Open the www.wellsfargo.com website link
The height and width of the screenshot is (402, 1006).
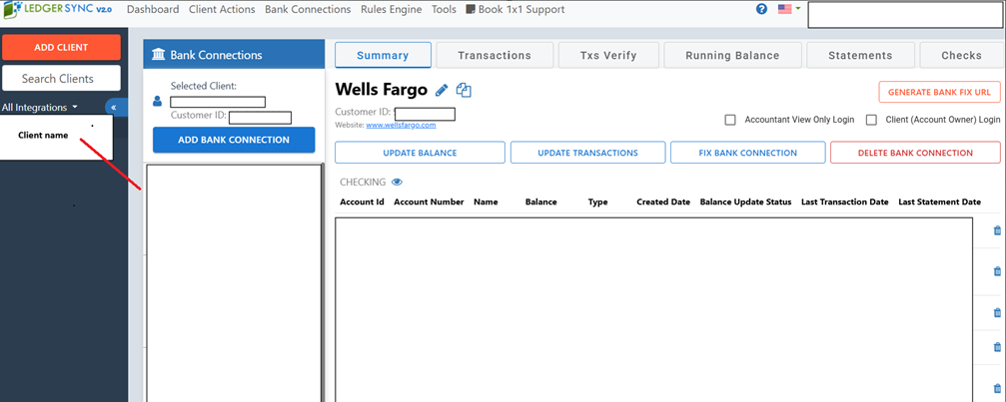click(401, 126)
